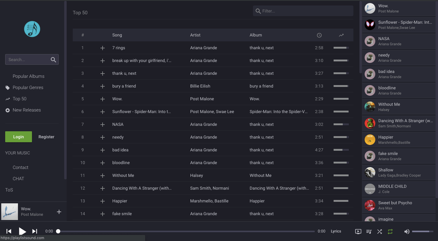The width and height of the screenshot is (438, 241).
Task: Click the PlaylistSound logo in sidebar
Action: (x=32, y=29)
